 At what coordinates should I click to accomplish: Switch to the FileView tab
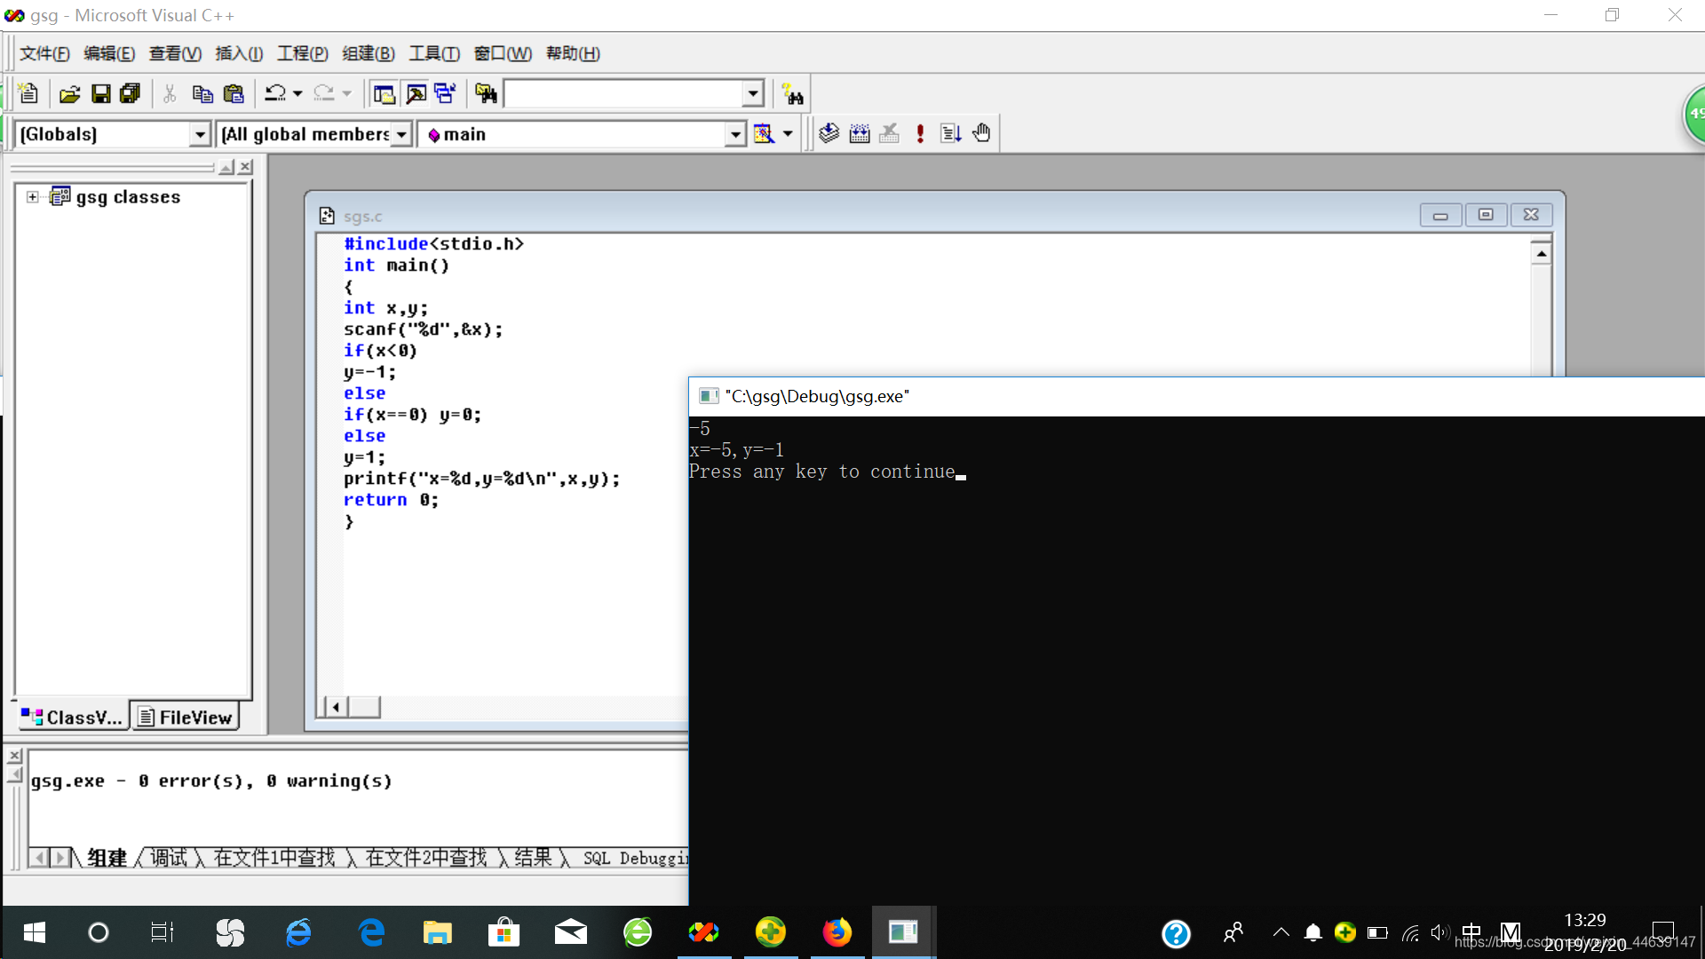click(x=186, y=717)
